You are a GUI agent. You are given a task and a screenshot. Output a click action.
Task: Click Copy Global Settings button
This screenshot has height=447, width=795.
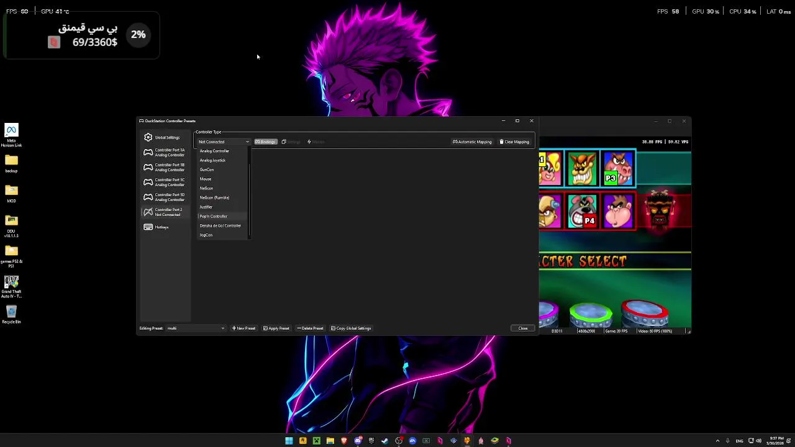[x=351, y=328]
